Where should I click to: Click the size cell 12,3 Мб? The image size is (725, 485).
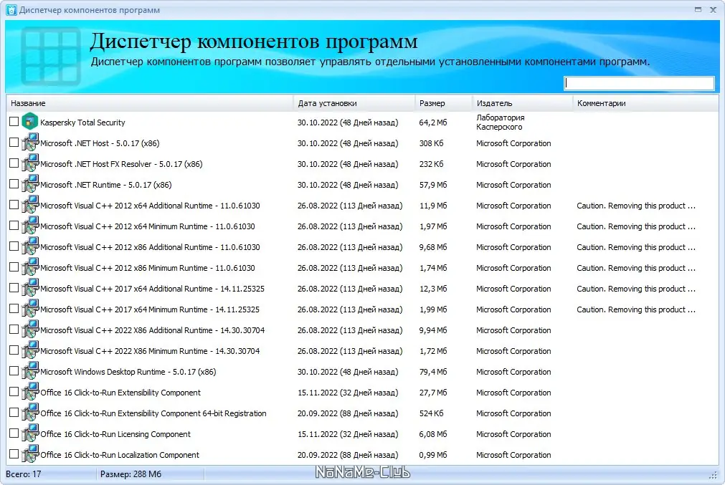click(433, 289)
